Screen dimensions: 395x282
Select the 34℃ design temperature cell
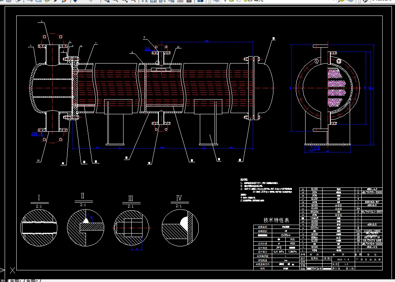click(x=279, y=248)
